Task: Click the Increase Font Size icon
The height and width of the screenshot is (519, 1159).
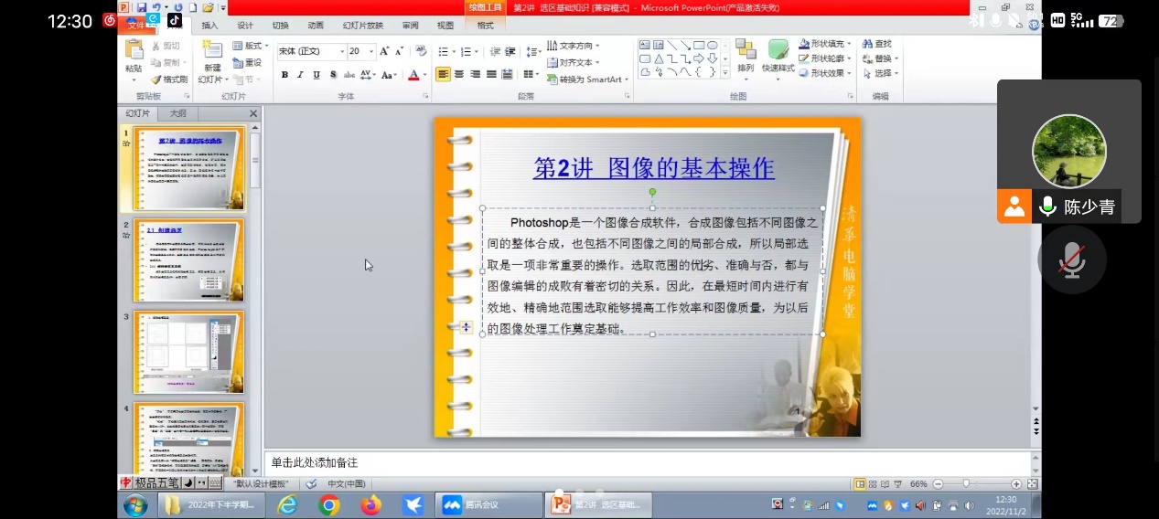Action: 384,51
